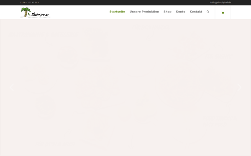Open the Startseite menu item
This screenshot has height=156, width=251.
tap(117, 12)
